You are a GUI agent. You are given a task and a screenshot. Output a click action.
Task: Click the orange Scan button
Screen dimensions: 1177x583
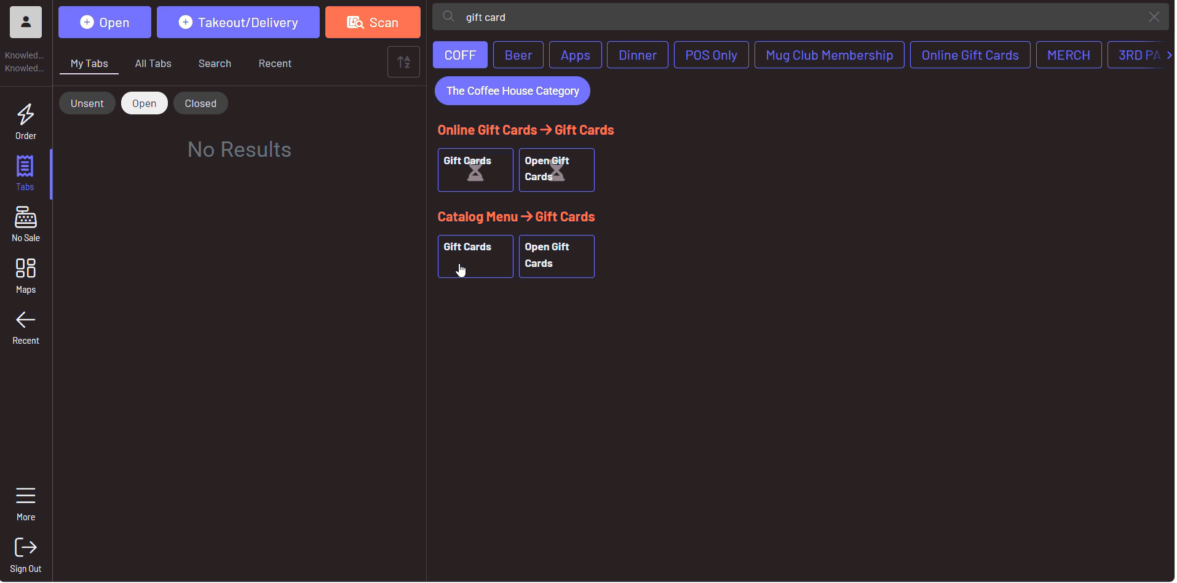373,23
